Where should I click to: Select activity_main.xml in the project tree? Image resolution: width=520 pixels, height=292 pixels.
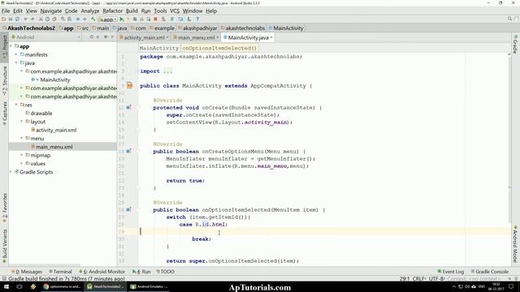(x=56, y=130)
